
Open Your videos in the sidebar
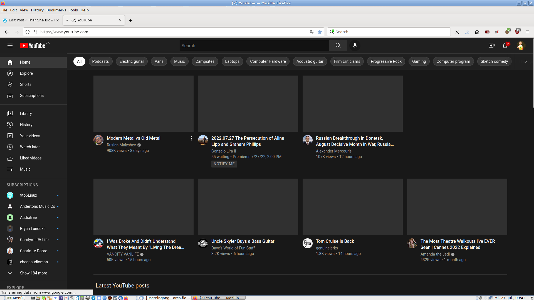pyautogui.click(x=33, y=136)
